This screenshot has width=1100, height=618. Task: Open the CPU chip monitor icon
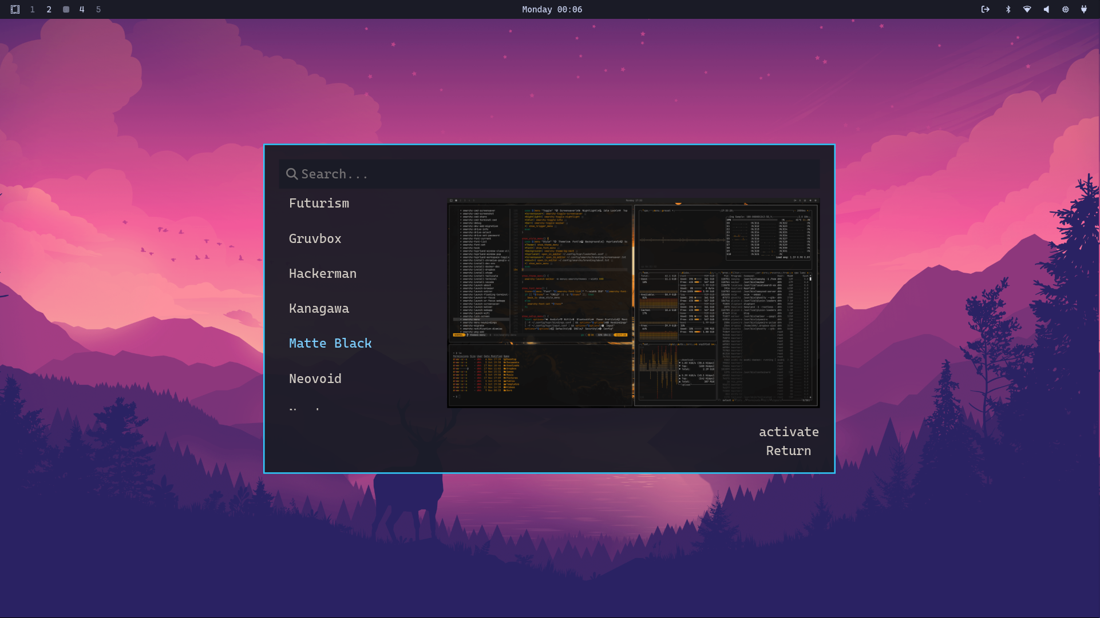(1065, 9)
